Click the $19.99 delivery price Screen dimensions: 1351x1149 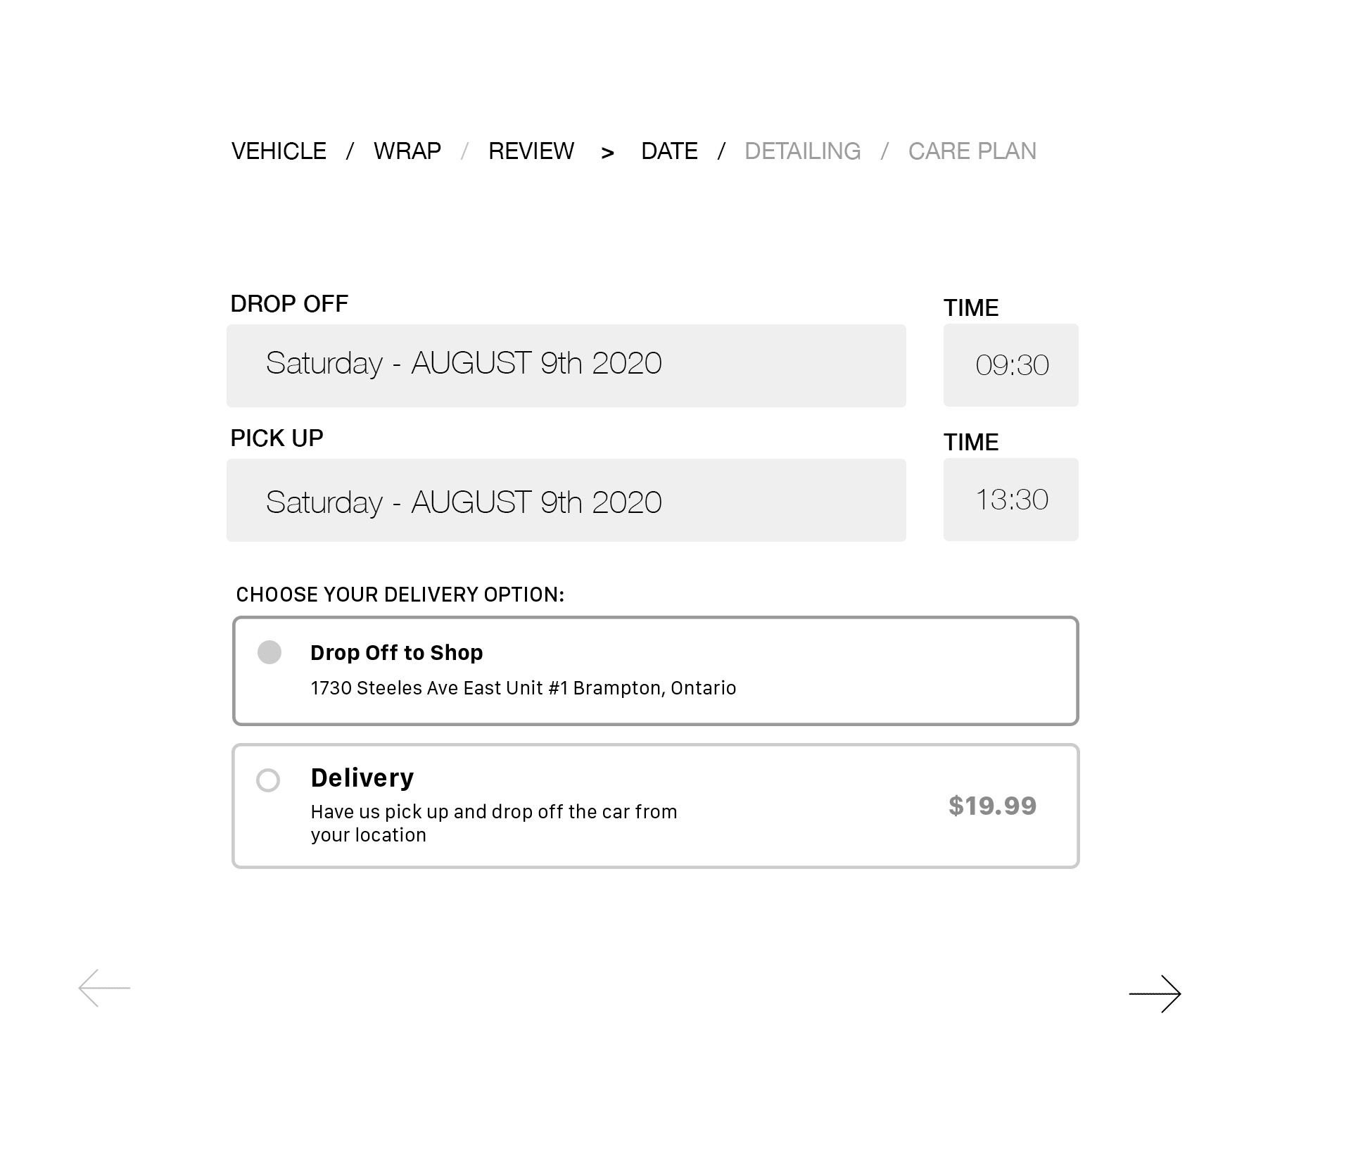tap(992, 806)
